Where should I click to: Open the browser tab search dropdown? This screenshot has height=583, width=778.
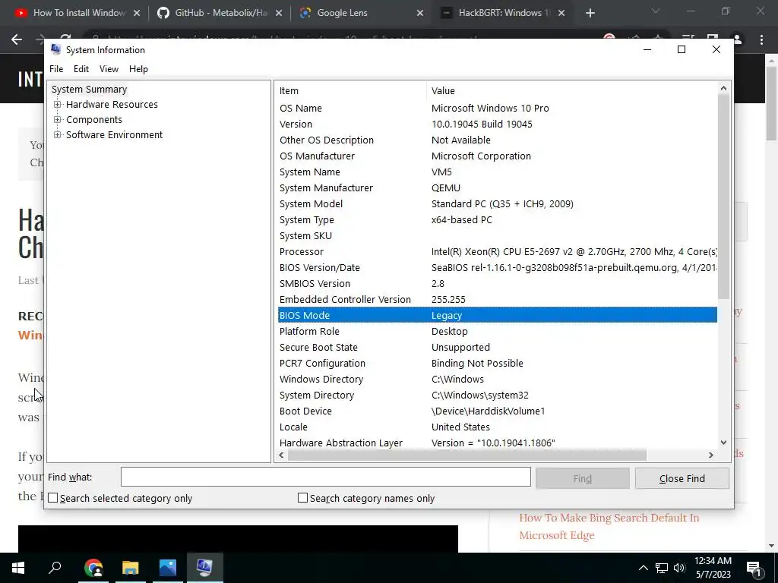point(656,11)
